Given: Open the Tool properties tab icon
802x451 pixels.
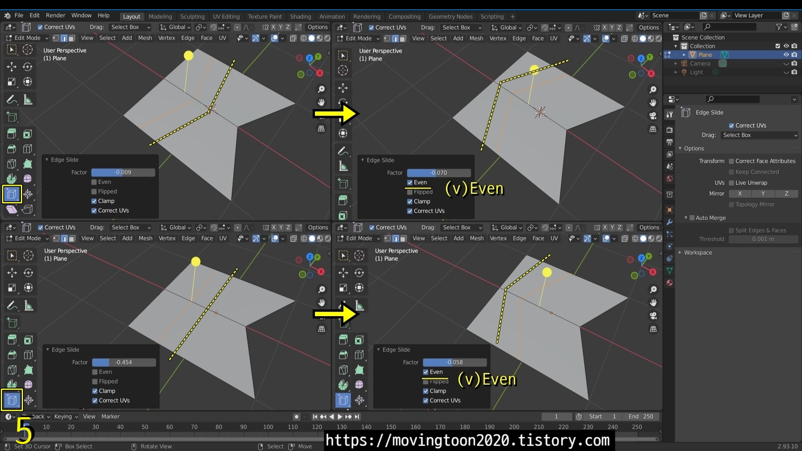Looking at the screenshot, I should tap(670, 114).
